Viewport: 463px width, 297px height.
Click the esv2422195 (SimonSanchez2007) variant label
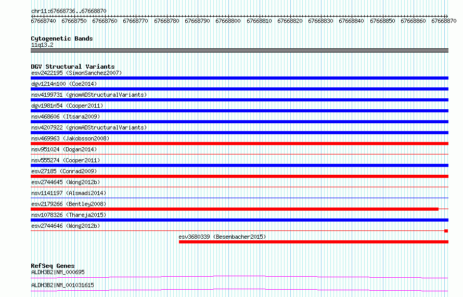pyautogui.click(x=76, y=73)
